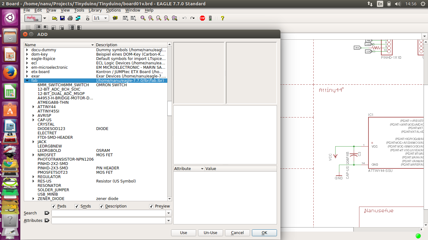This screenshot has width=428, height=240.
Task: Open the Library menu
Action: [x=95, y=10]
